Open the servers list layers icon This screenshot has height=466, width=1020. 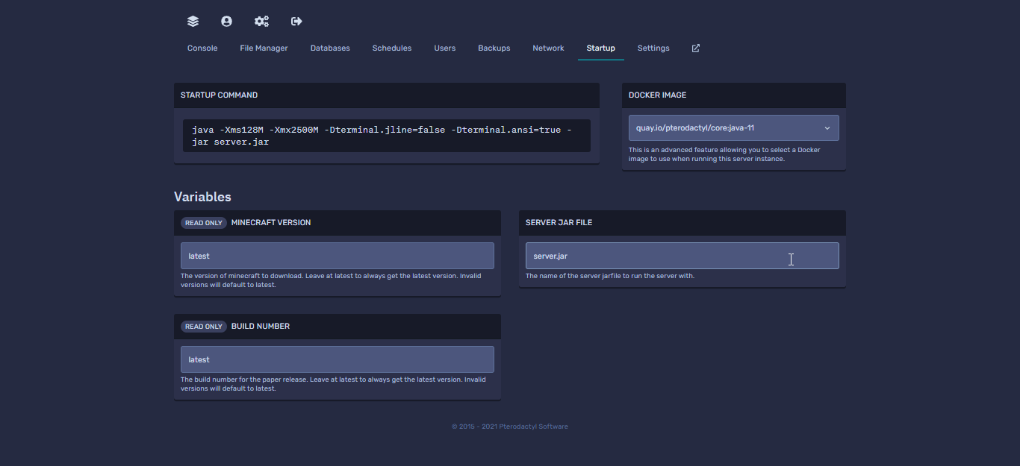coord(193,22)
